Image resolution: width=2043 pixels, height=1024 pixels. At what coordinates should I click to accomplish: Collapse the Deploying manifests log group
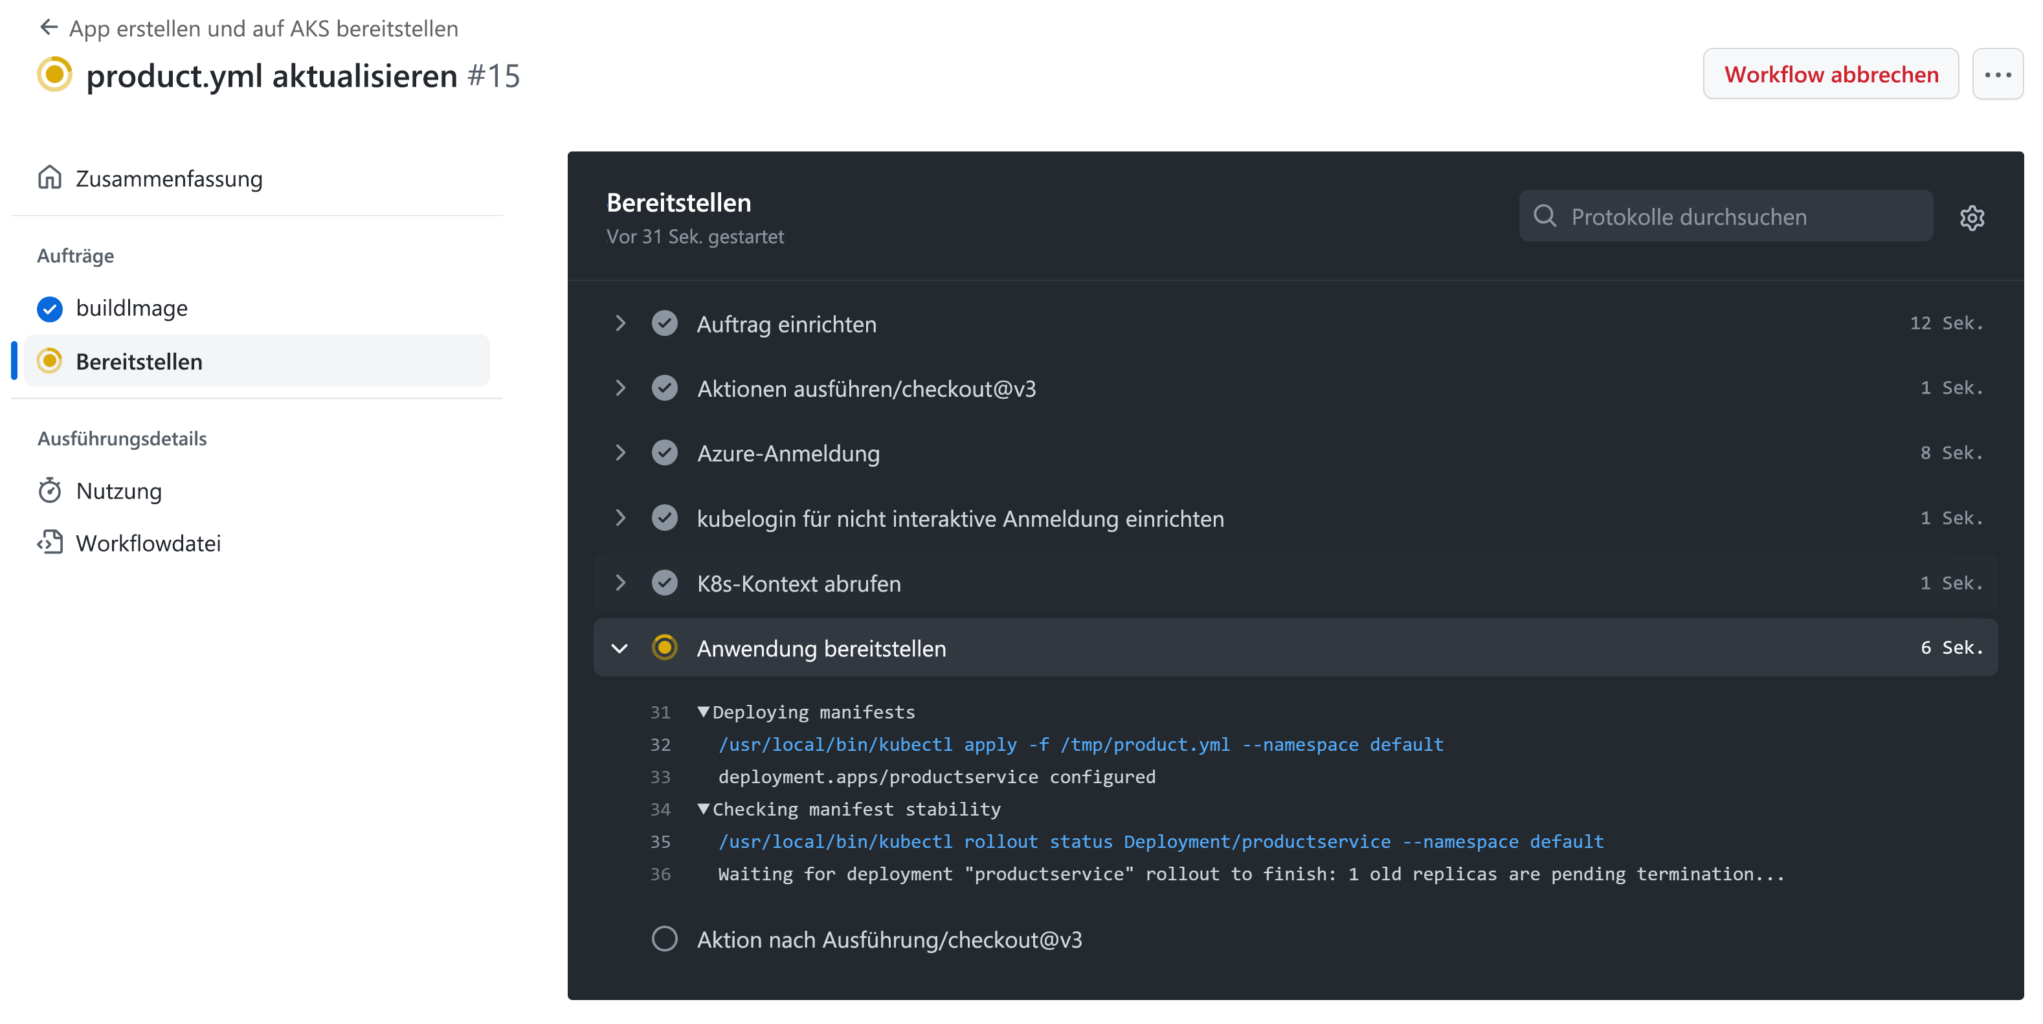pyautogui.click(x=704, y=711)
